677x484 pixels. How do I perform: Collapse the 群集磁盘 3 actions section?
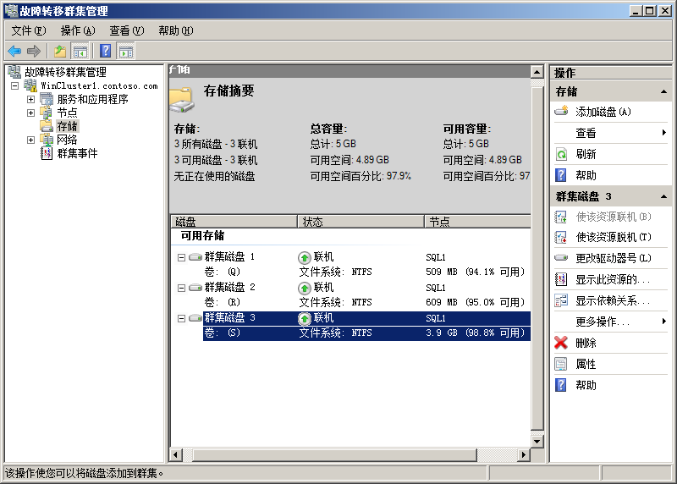click(x=663, y=197)
